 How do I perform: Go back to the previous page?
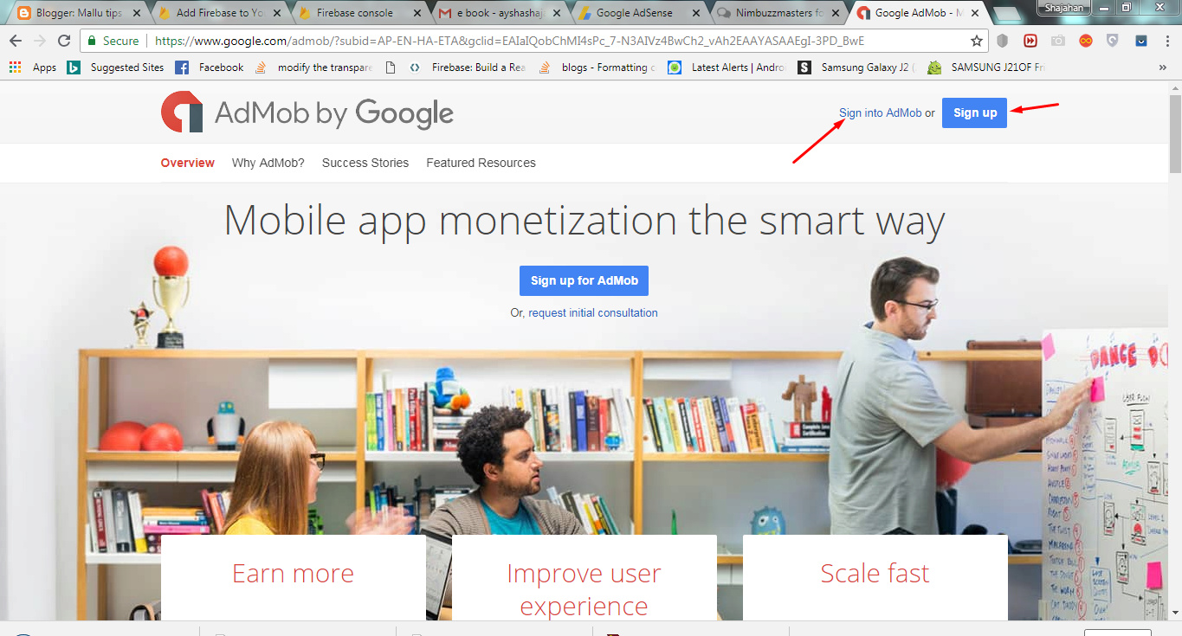coord(16,41)
